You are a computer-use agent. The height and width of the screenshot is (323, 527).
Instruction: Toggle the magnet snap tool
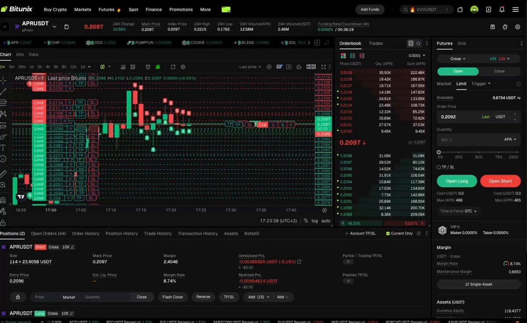[3, 200]
